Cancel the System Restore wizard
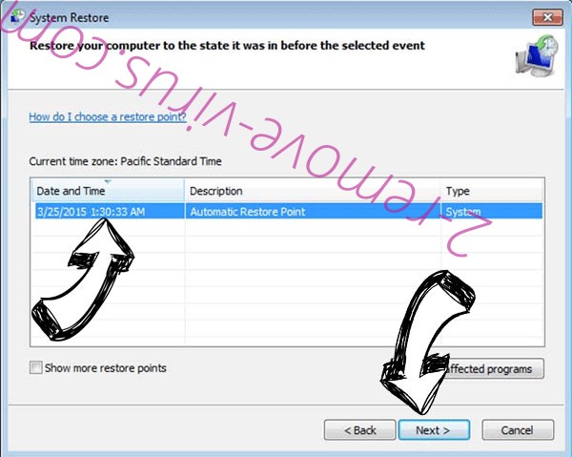Viewport: 572px width, 457px height. (x=518, y=430)
